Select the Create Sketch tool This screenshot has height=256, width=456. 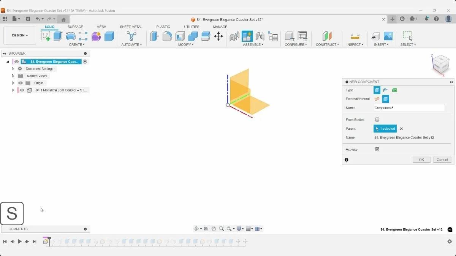point(45,36)
